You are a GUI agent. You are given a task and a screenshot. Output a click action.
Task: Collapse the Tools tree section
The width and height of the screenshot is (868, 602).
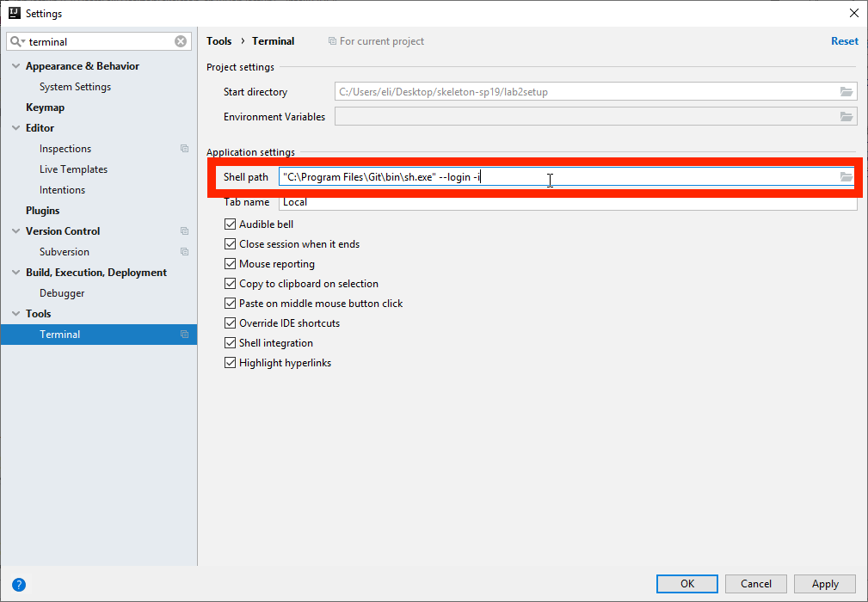[x=15, y=314]
